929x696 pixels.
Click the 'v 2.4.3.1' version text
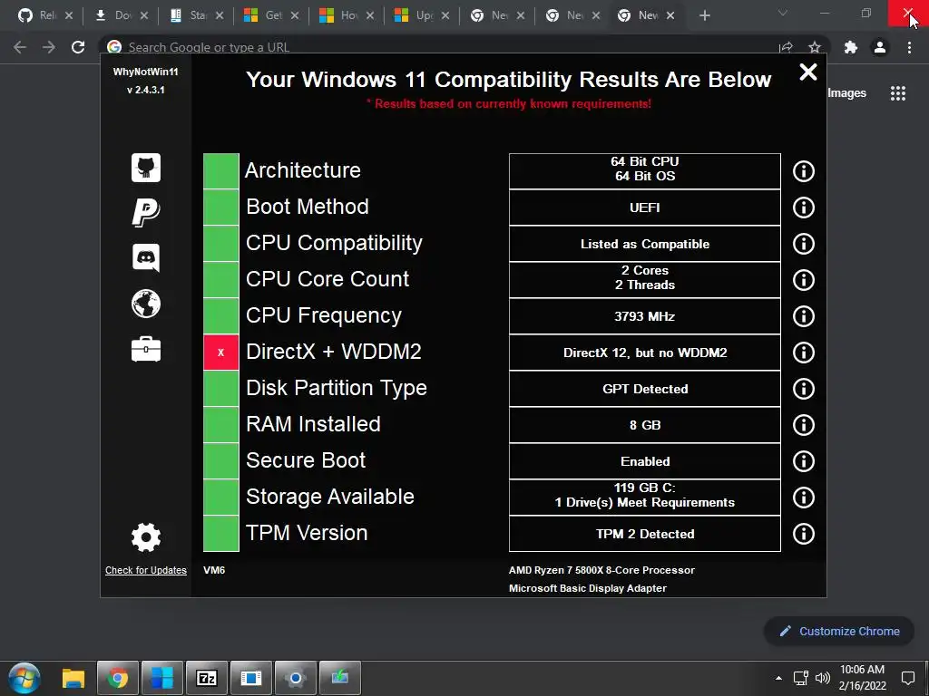146,90
